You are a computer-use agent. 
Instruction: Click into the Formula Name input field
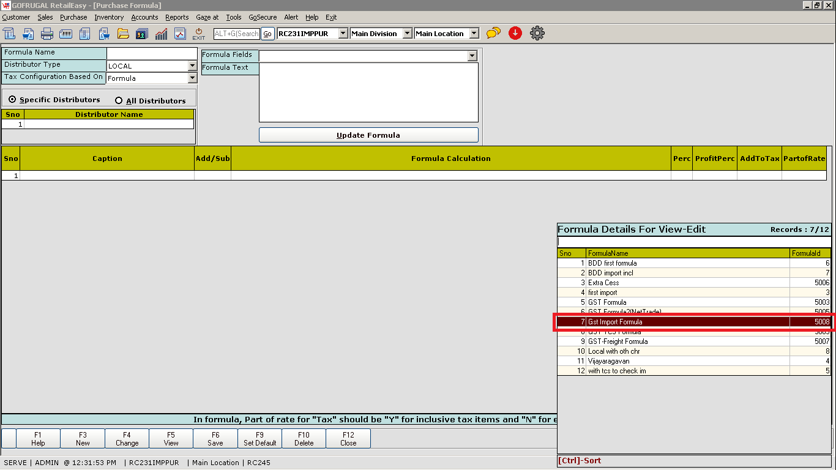click(152, 54)
